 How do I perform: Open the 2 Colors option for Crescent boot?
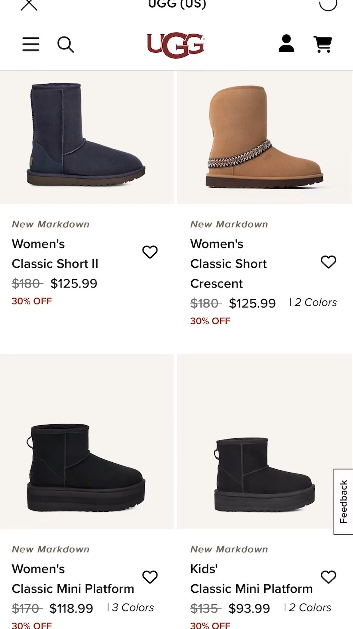[x=315, y=302]
